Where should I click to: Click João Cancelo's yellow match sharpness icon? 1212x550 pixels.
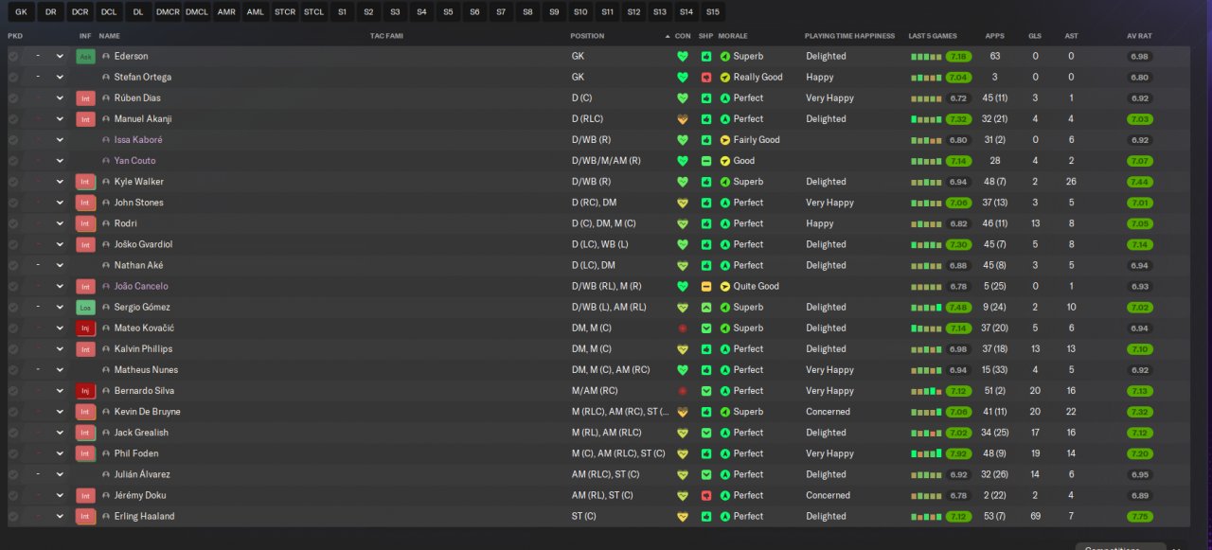click(705, 286)
